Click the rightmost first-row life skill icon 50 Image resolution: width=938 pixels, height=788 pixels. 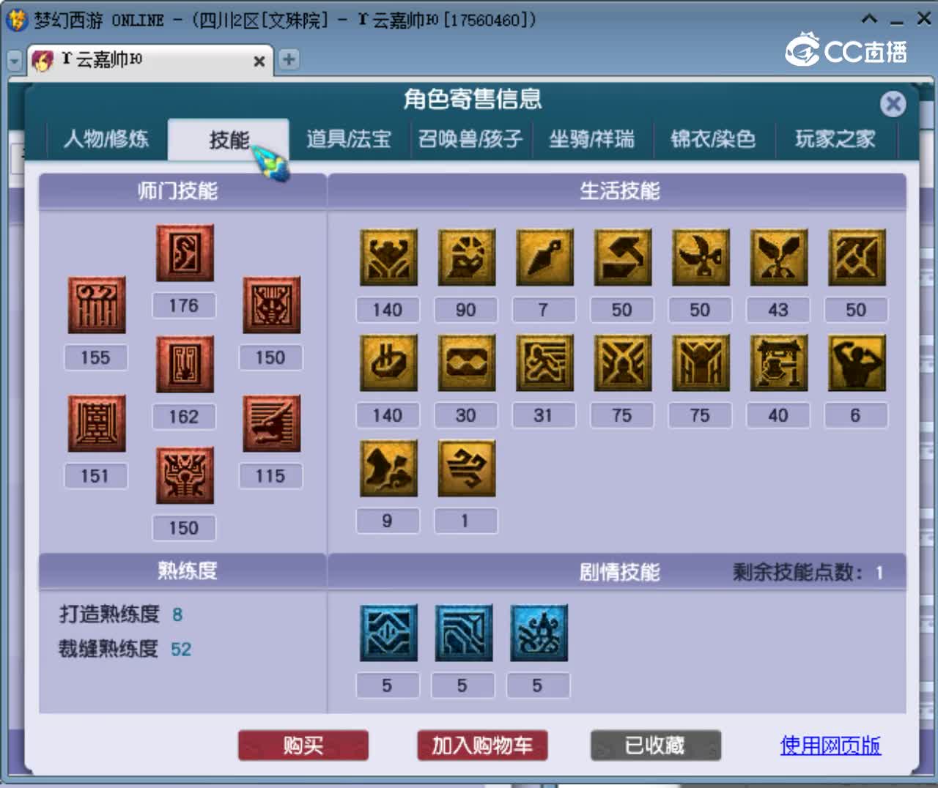[857, 257]
